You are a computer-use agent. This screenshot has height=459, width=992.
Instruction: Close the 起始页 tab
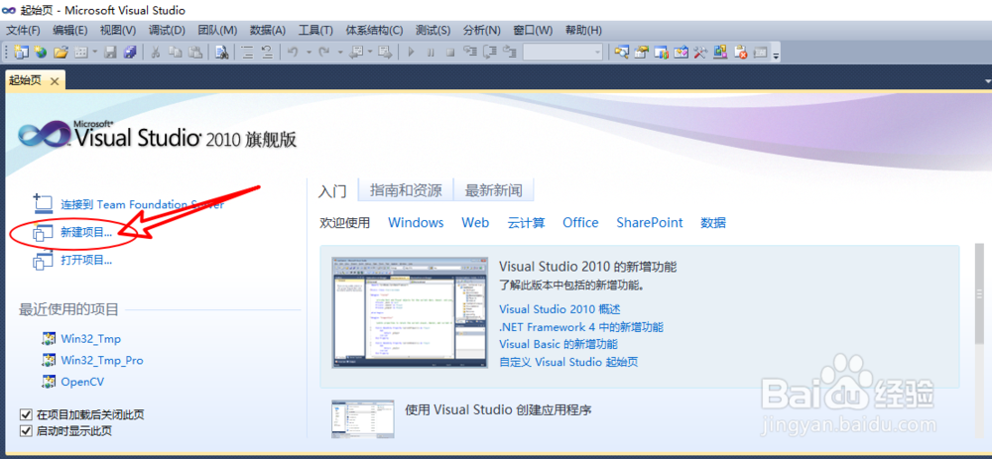coord(55,81)
